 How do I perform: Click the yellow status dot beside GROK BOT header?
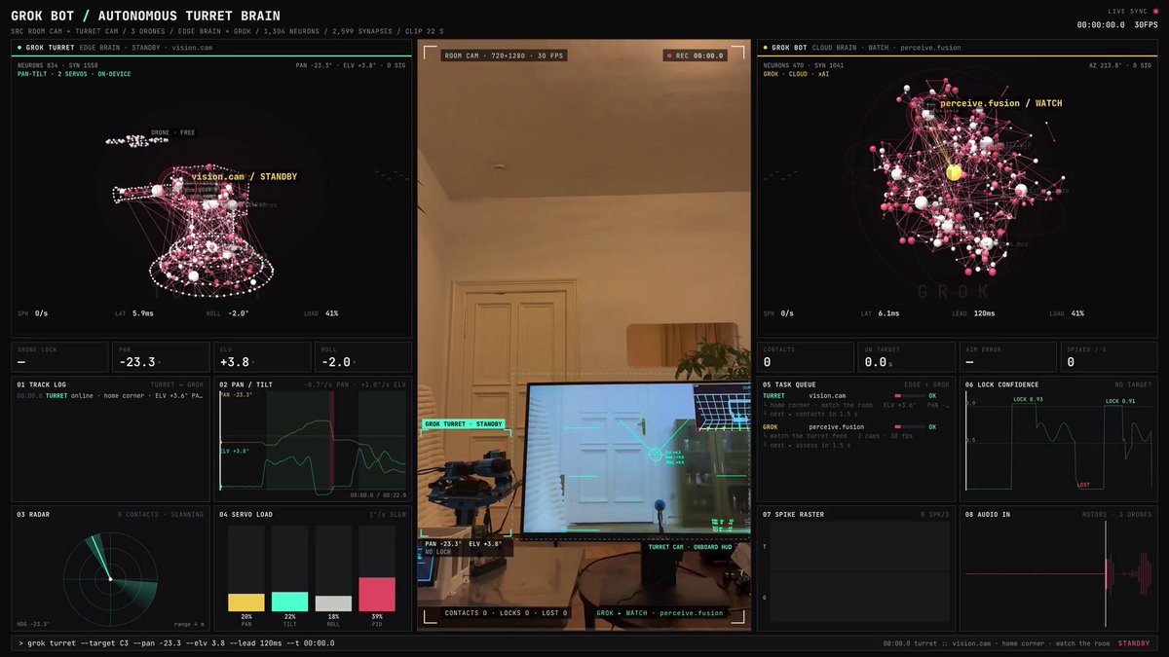tap(766, 47)
